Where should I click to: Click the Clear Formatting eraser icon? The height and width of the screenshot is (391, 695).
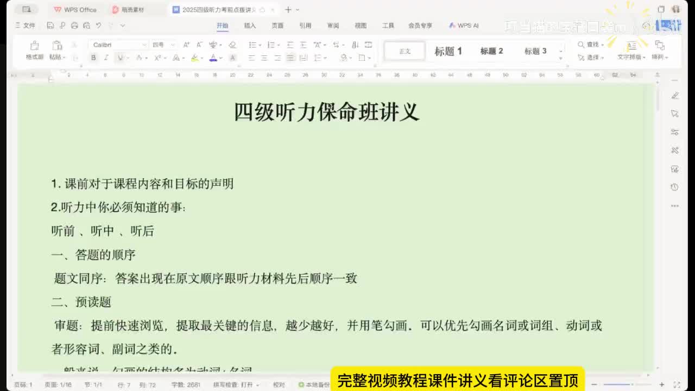[x=232, y=45]
